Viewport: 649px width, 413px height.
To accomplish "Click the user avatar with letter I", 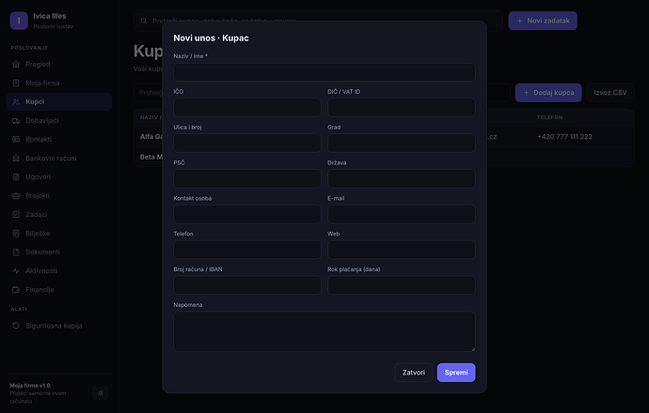I will [x=19, y=21].
